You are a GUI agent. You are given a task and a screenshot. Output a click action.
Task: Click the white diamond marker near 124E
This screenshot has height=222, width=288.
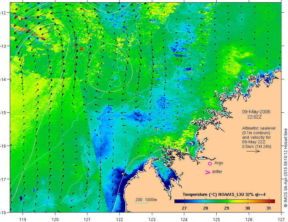click(190, 73)
